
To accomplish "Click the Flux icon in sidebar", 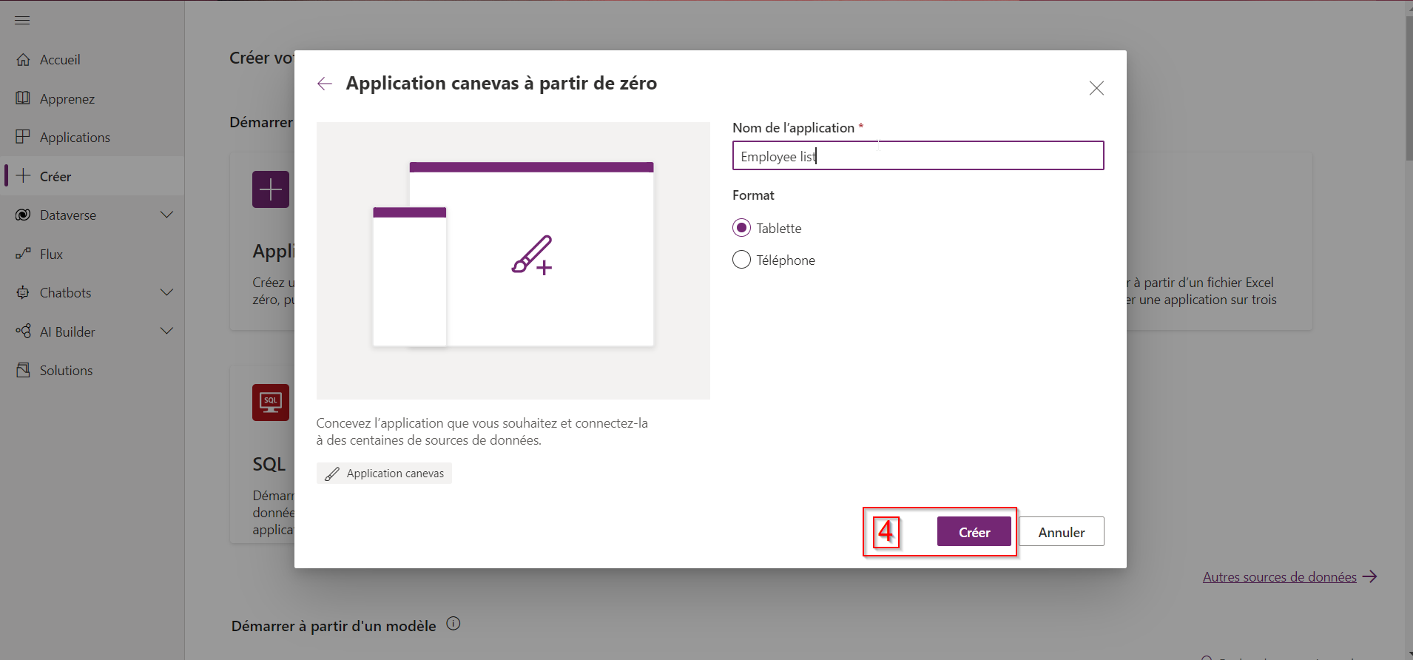I will pos(23,254).
